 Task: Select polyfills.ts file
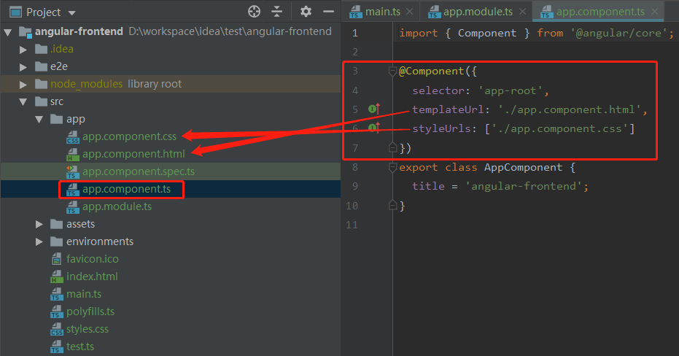(90, 311)
